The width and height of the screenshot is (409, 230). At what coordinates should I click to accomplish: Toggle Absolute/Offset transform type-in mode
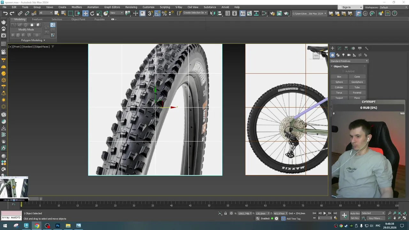point(231,213)
